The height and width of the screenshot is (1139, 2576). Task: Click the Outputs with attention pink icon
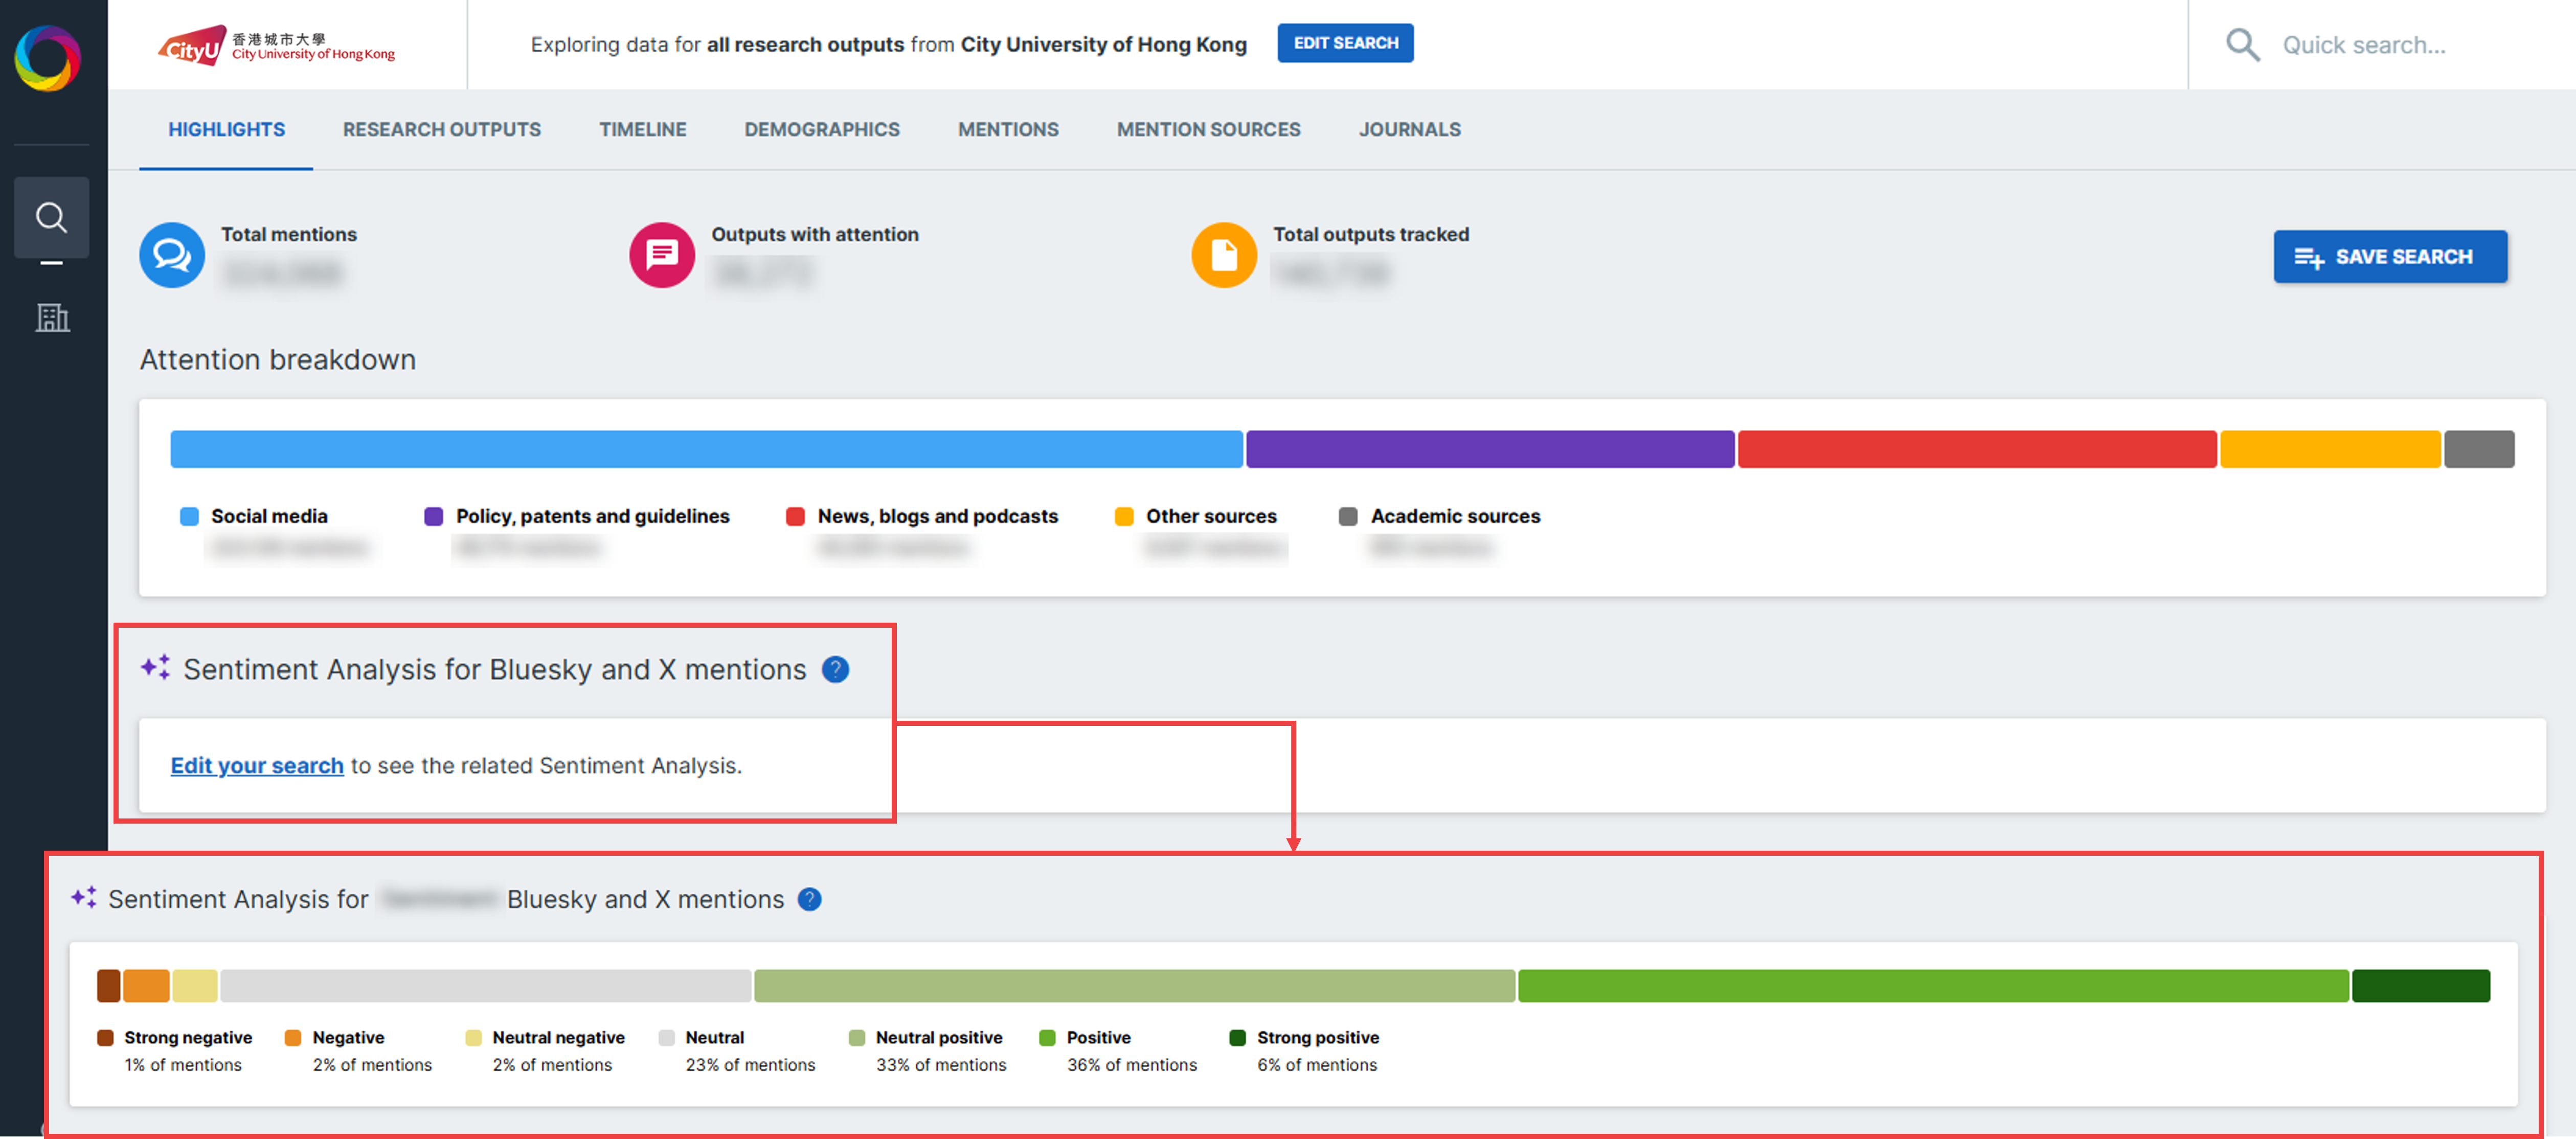click(661, 255)
